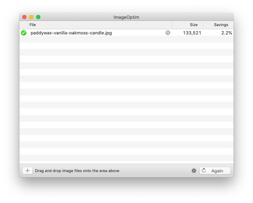Click the size value 133,521

point(192,33)
